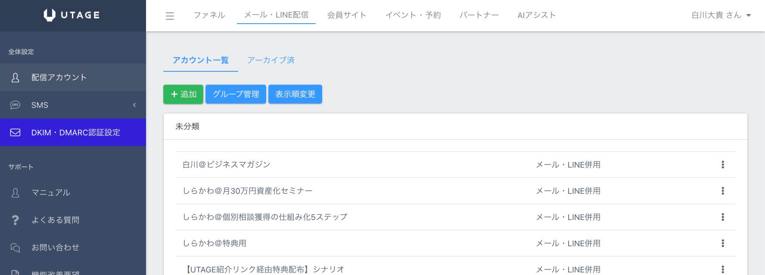The width and height of the screenshot is (765, 275).
Task: Toggle the hamburger sidebar menu icon
Action: pos(170,16)
